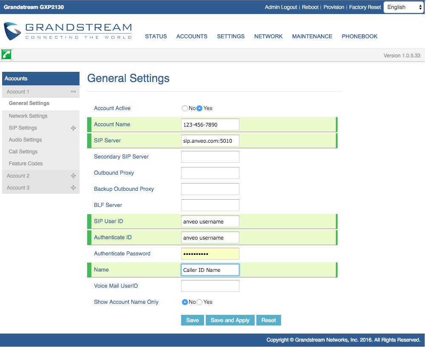The height and width of the screenshot is (348, 426).
Task: Collapse Account 1 using the minus icon
Action: (x=73, y=92)
